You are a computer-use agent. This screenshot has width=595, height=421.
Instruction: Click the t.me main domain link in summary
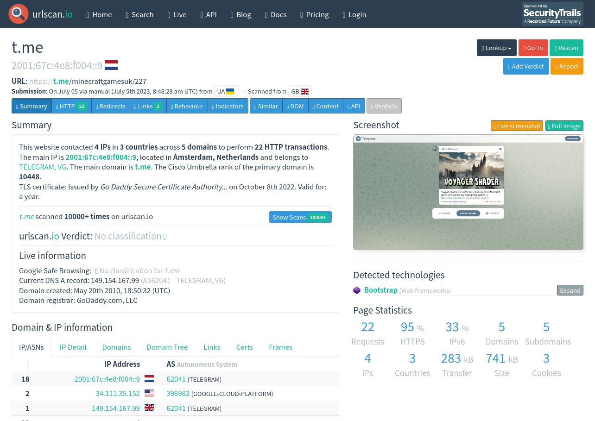[143, 167]
